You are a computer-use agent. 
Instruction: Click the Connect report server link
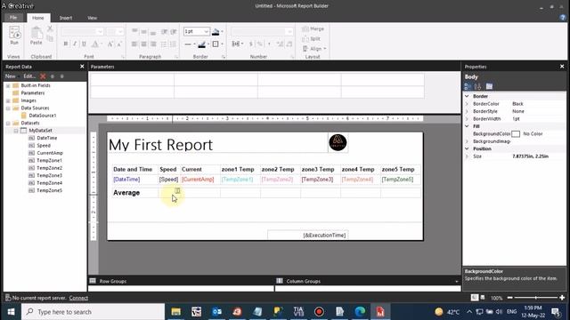78,298
